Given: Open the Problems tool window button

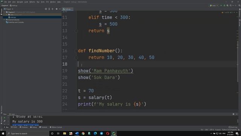Looking at the screenshot, I should click(x=24, y=127).
